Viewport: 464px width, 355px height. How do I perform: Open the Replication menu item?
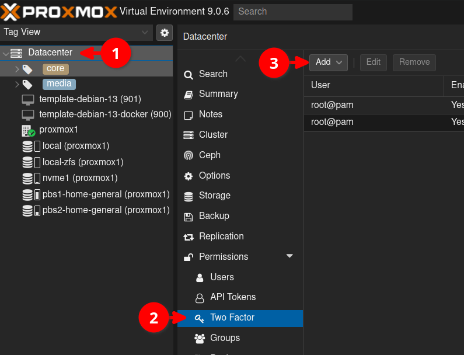(240, 236)
